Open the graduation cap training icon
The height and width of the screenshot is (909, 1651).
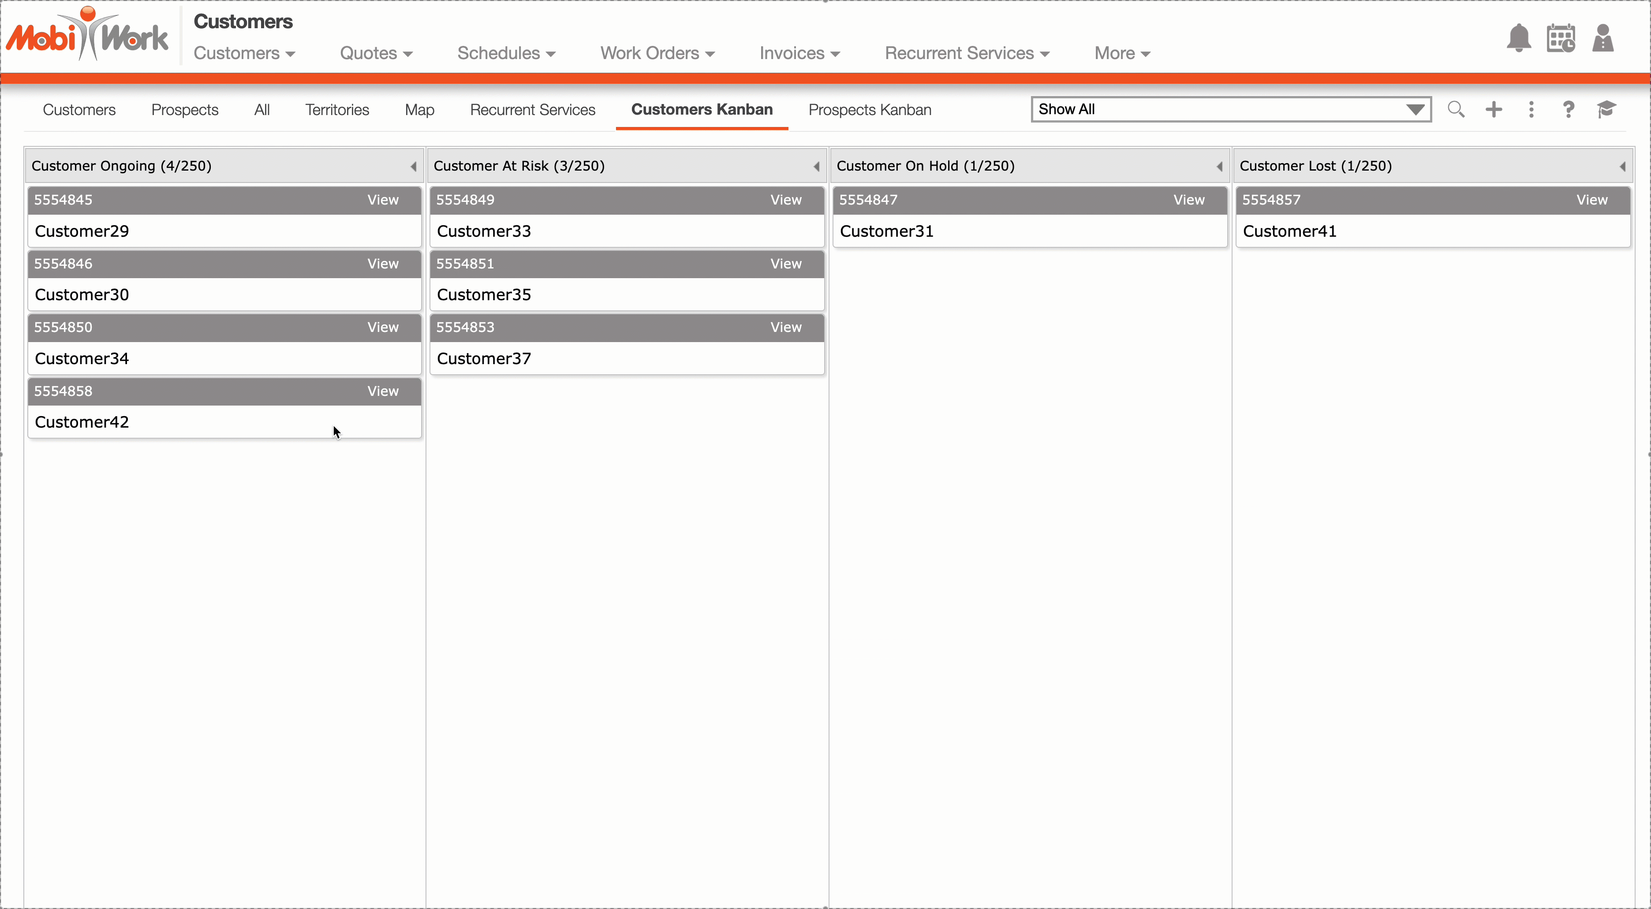(x=1606, y=109)
